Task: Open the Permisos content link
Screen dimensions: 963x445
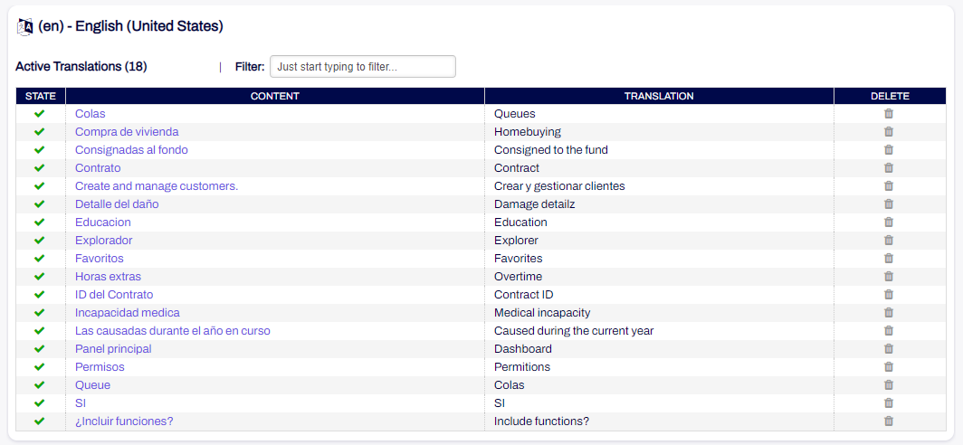Action: pyautogui.click(x=100, y=367)
